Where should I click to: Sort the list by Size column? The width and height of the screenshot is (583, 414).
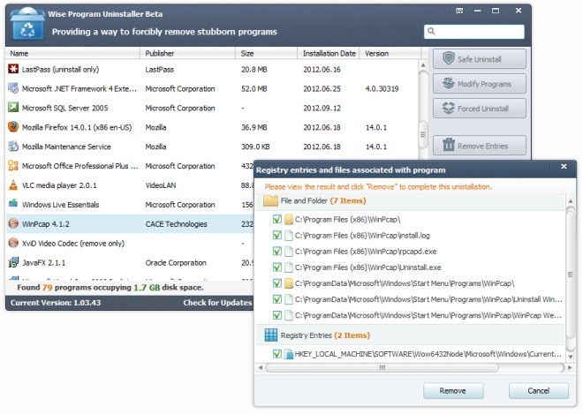point(267,53)
